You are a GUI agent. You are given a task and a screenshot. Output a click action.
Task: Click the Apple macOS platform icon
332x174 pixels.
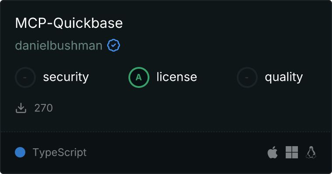tap(273, 152)
